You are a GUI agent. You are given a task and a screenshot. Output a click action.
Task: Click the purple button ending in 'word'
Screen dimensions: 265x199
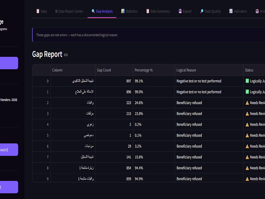coord(8,150)
